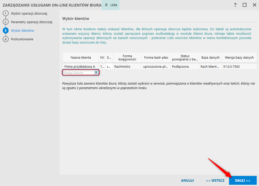The image size is (259, 186).
Task: Sort by Wersja bazy danych column
Action: point(239,58)
